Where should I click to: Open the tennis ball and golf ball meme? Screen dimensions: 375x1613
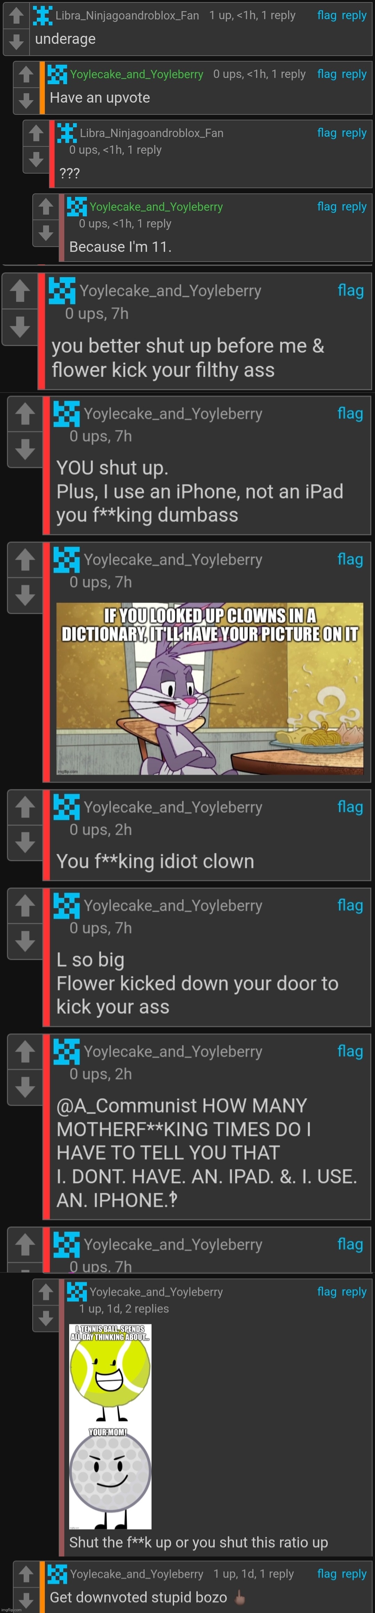[x=110, y=1426]
